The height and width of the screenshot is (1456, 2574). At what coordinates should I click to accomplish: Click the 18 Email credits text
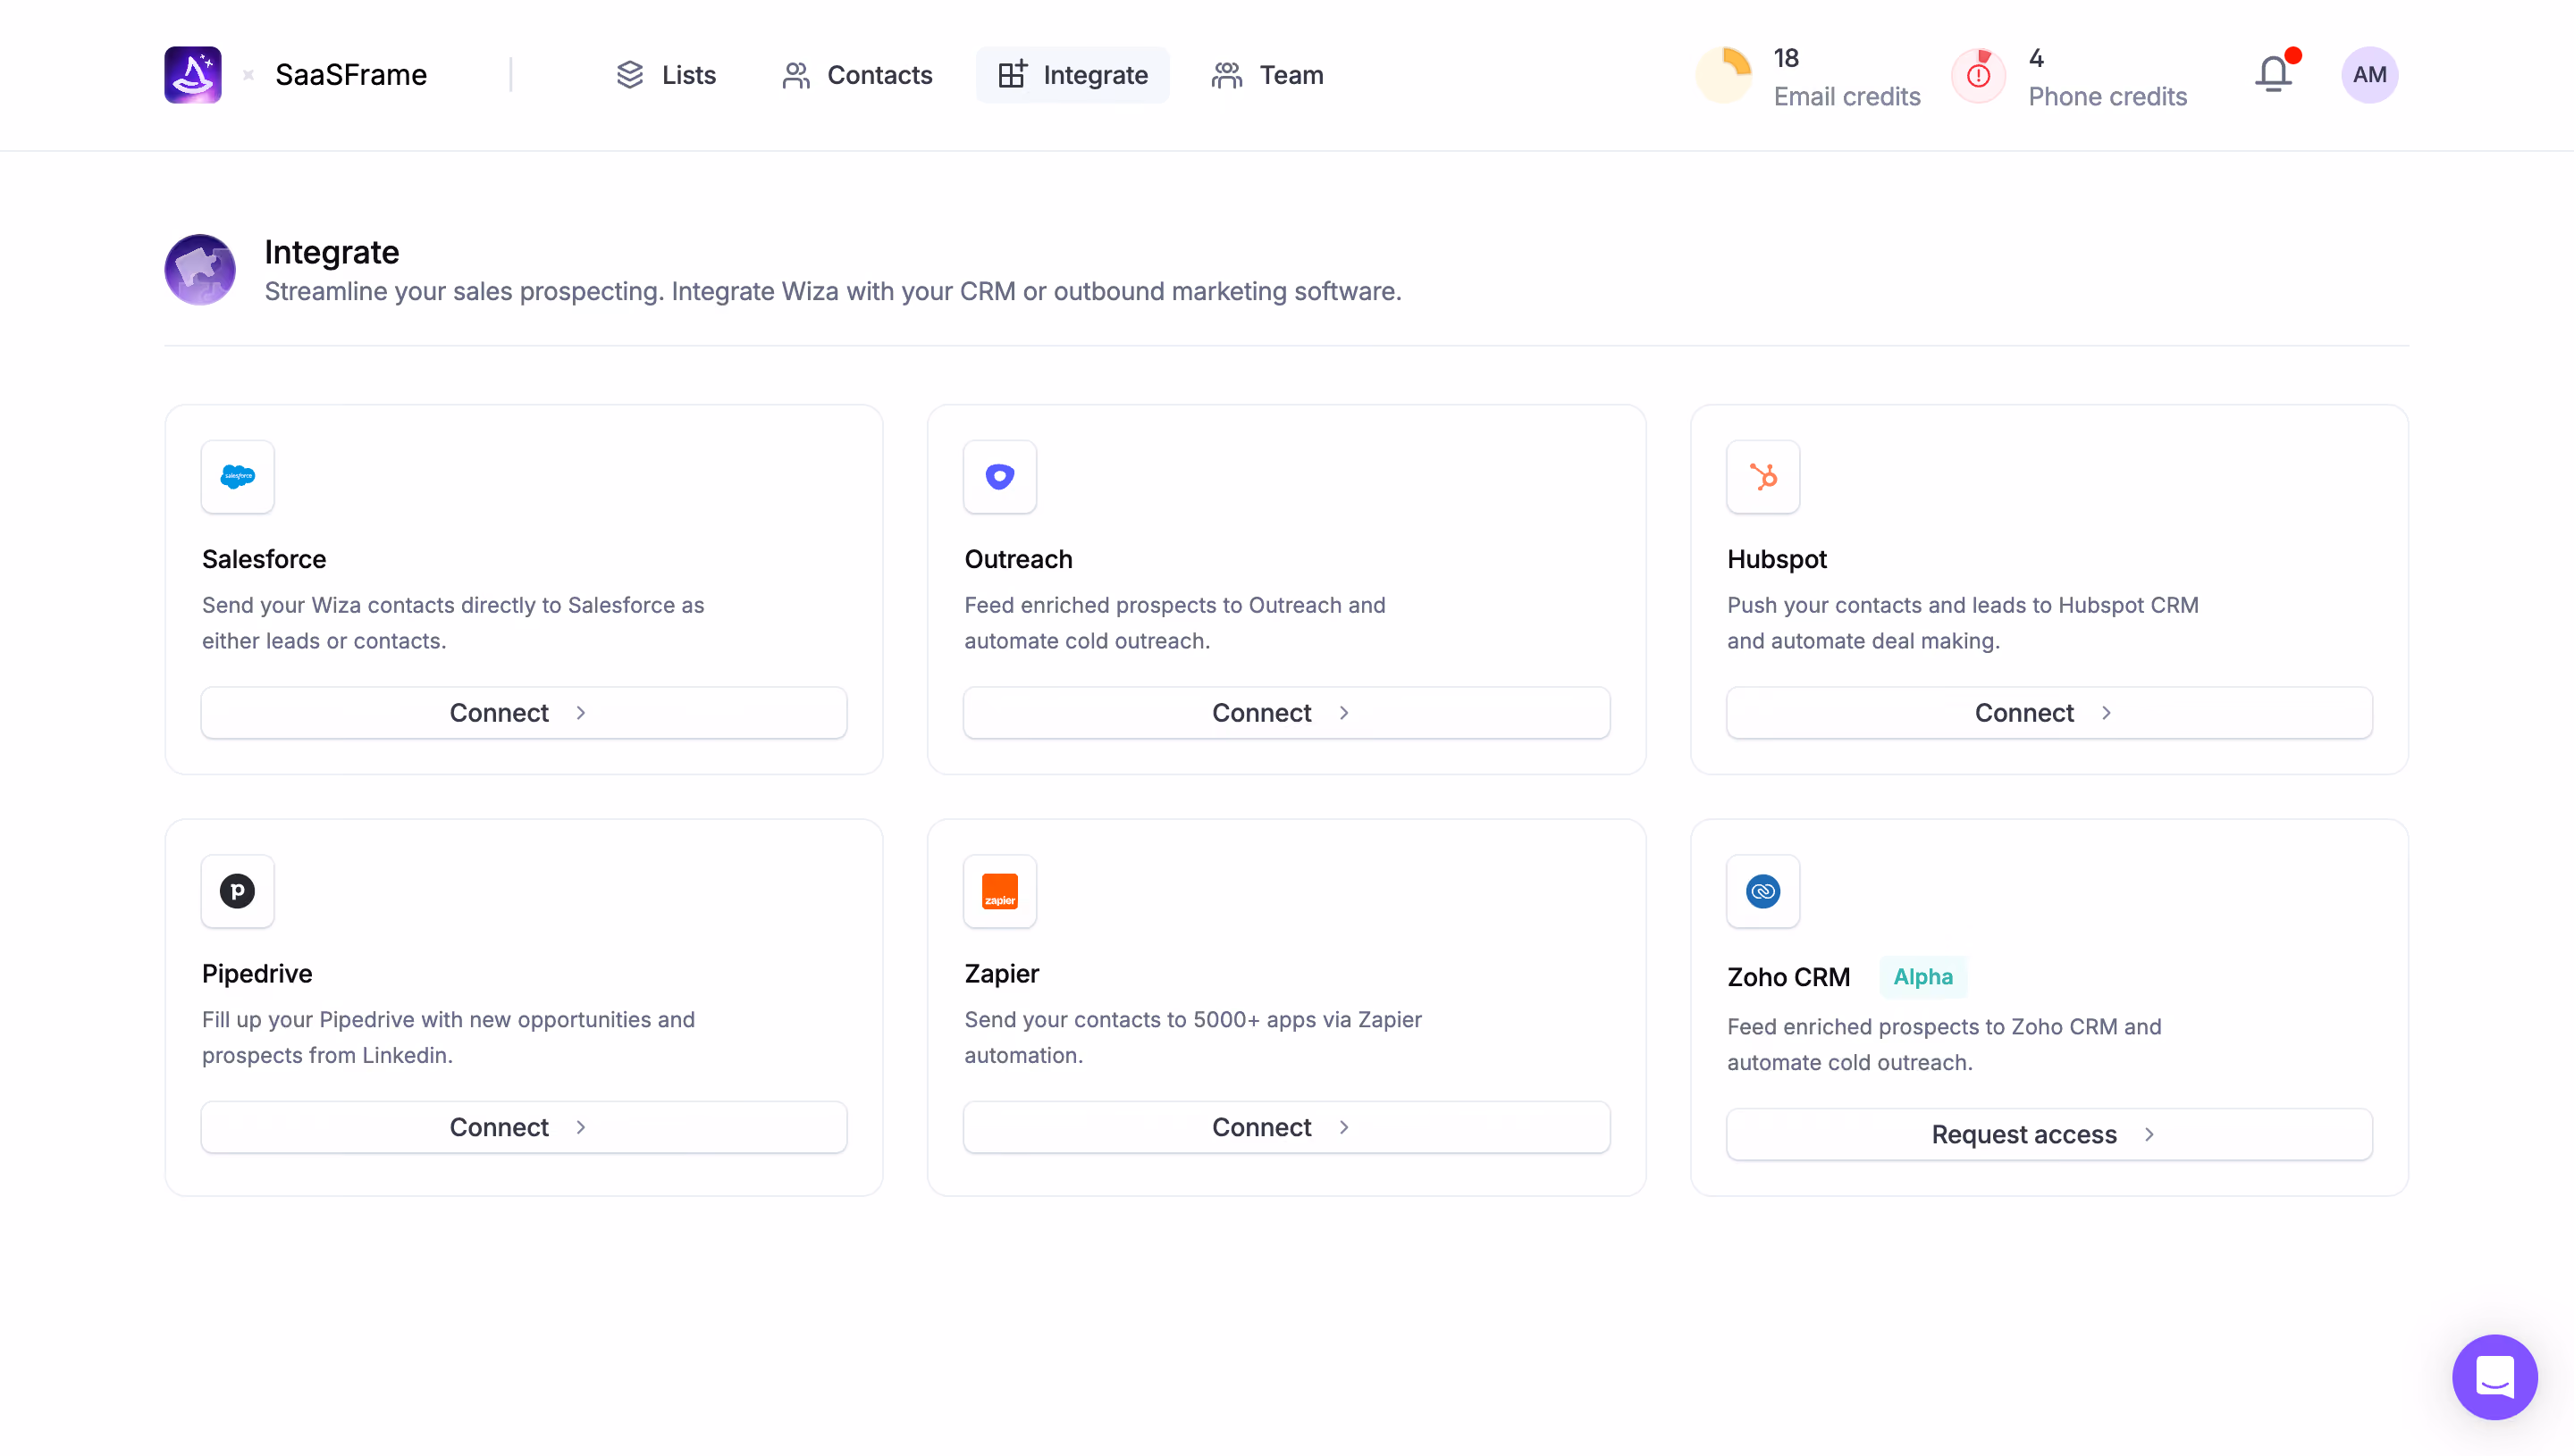[1846, 77]
